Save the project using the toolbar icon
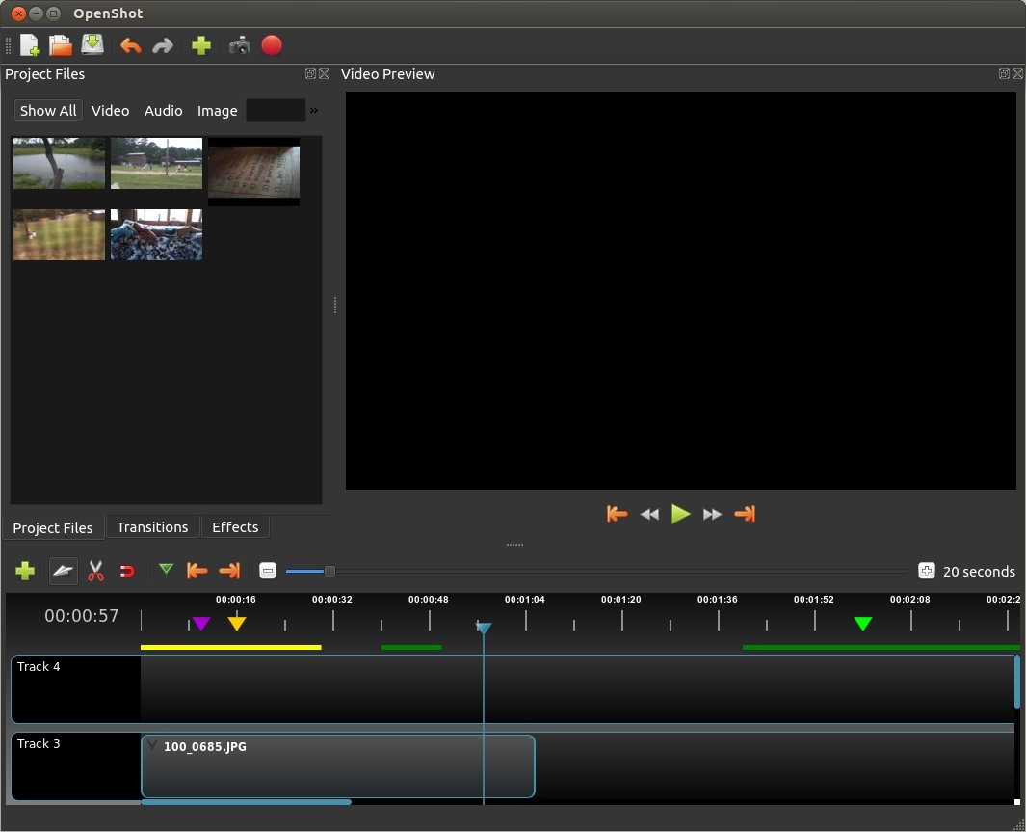The width and height of the screenshot is (1026, 832). pyautogui.click(x=92, y=44)
